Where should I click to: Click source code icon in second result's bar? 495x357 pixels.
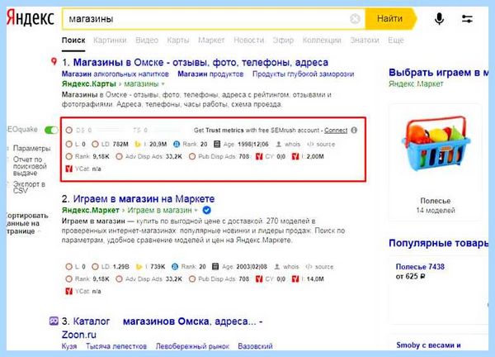(x=309, y=267)
